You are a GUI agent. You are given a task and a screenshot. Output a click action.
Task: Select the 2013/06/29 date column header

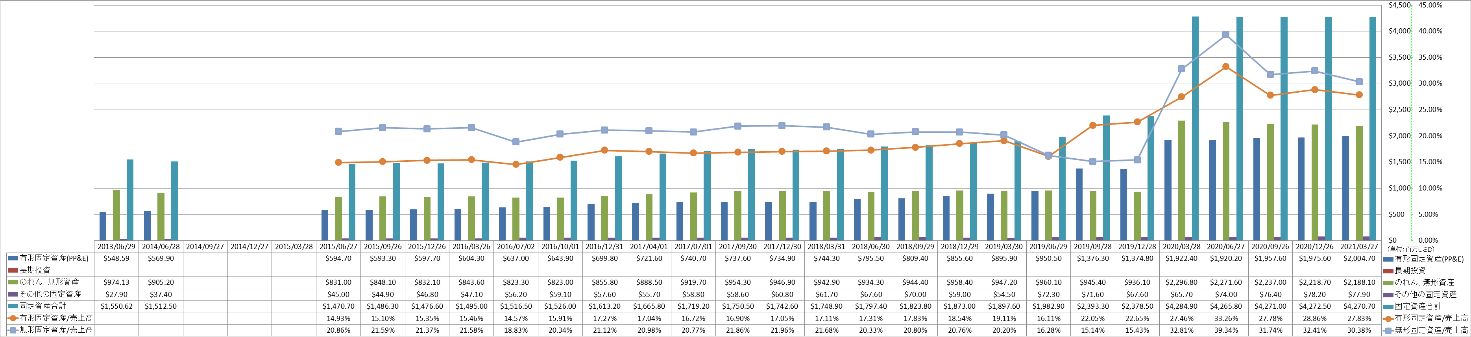click(116, 246)
